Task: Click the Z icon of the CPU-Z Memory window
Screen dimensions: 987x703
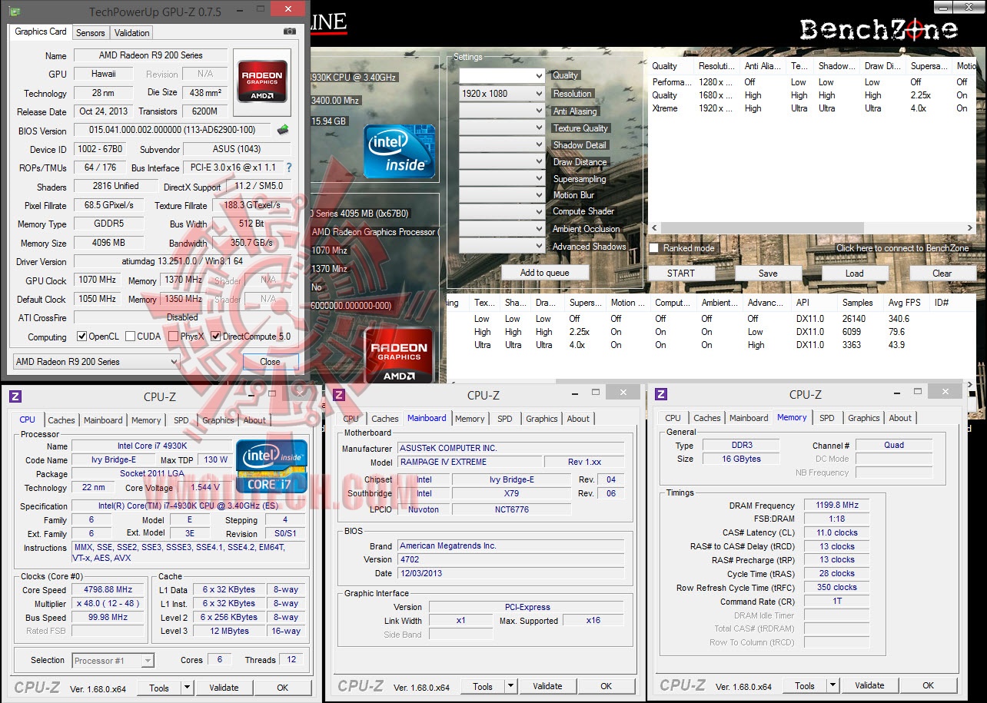Action: click(x=661, y=394)
